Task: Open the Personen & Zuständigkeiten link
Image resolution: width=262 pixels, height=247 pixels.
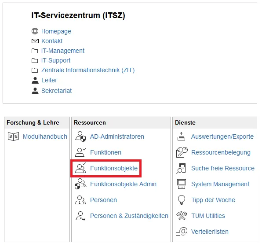Action: 129,216
